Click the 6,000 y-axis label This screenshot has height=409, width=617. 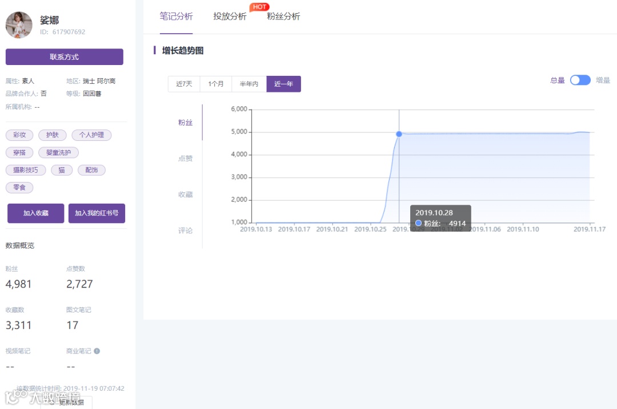(x=239, y=109)
